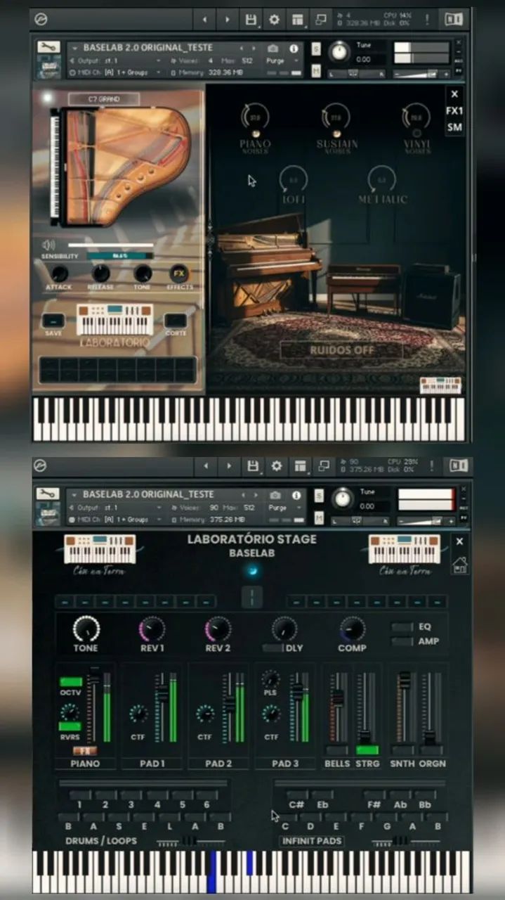The width and height of the screenshot is (505, 900).
Task: Click the snapshot camera icon in the upper instrument header
Action: click(x=273, y=49)
